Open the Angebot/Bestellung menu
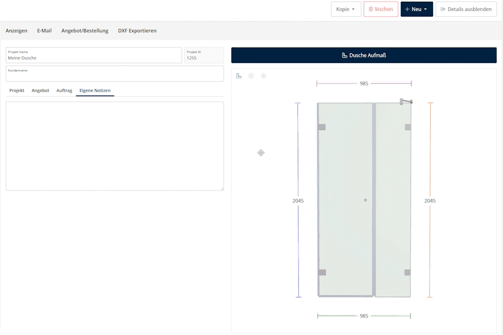 click(85, 31)
